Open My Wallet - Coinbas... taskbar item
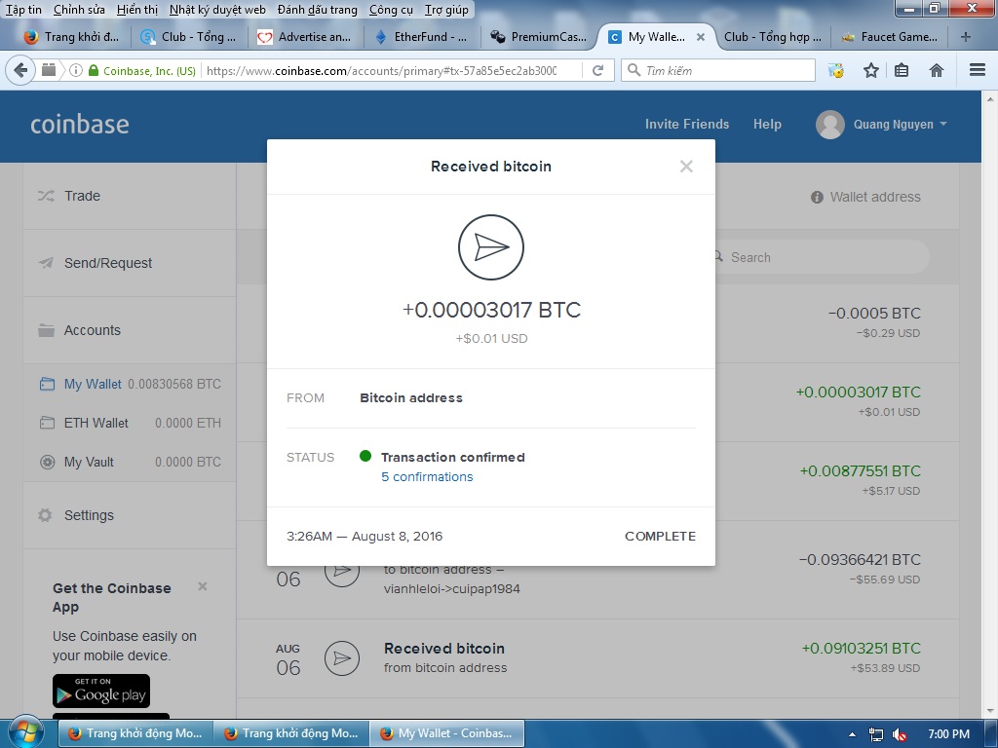This screenshot has width=998, height=748. (x=448, y=733)
